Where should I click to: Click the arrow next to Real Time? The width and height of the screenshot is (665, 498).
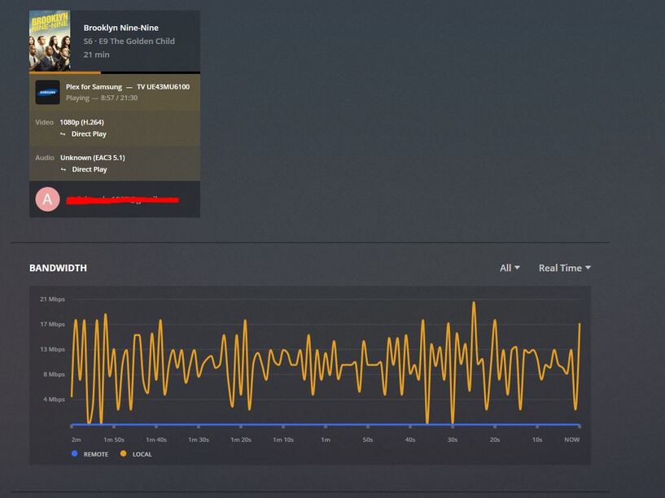click(x=588, y=268)
